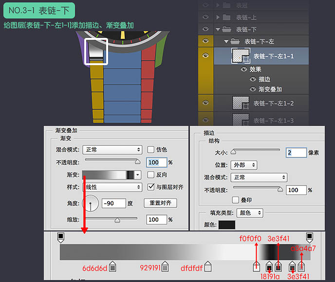Viewport: 335px width, 282px height.
Task: Hide the 表链-下-左1-2 layer
Action: pos(205,103)
